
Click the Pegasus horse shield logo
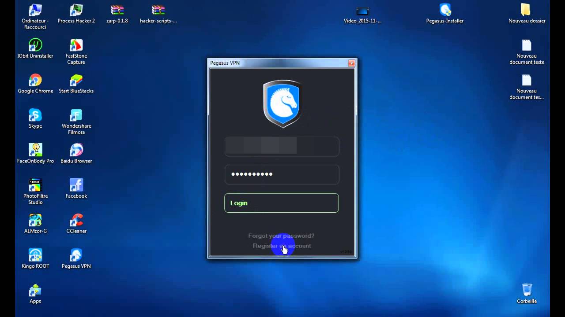[x=282, y=103]
